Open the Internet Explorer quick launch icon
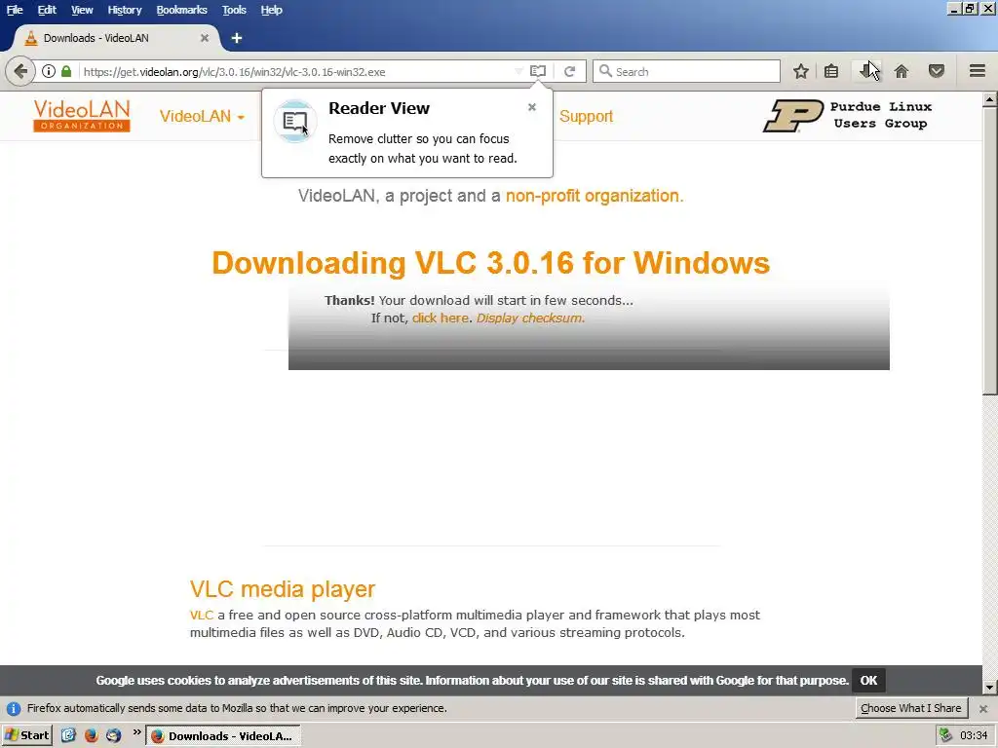 (69, 735)
